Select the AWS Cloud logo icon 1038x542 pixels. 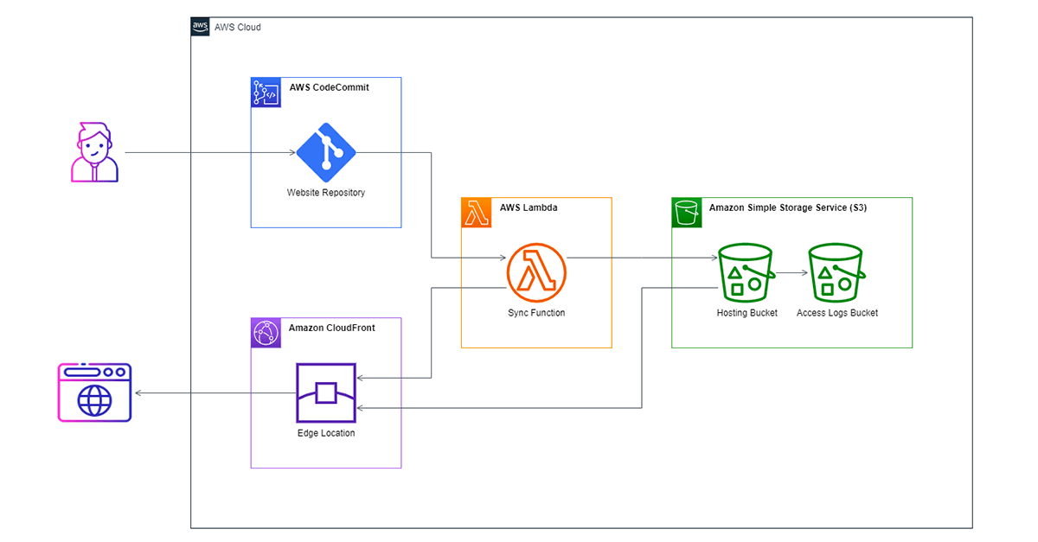[x=201, y=27]
